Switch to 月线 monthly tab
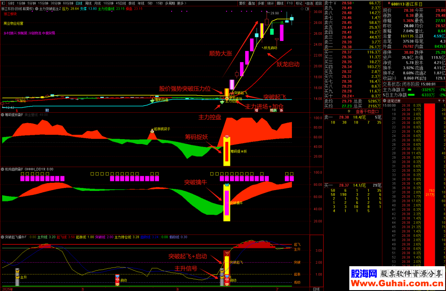The image size is (446, 291). tap(98, 3)
